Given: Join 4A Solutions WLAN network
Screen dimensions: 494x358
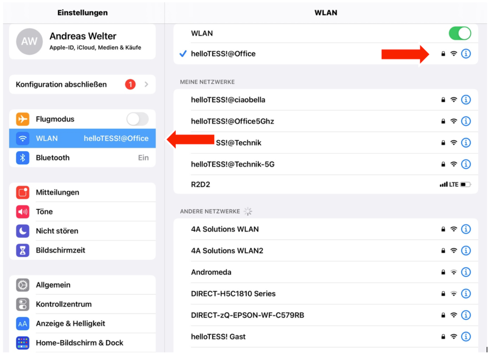Looking at the screenshot, I should coord(326,229).
